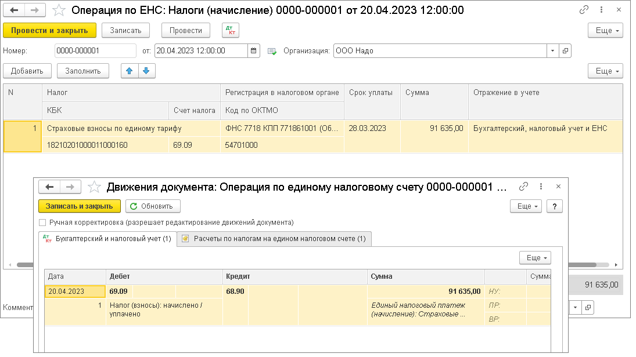Pick a date using the calendar icon
The image size is (636, 357).
coord(254,50)
